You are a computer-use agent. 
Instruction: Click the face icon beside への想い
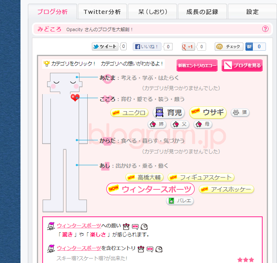tap(144, 227)
